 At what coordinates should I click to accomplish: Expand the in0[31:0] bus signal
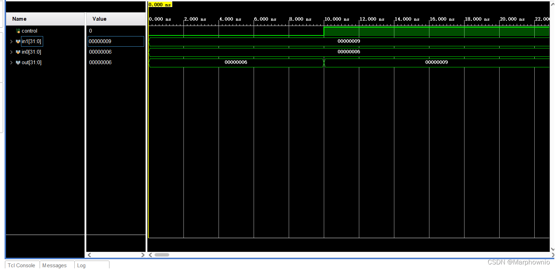(11, 52)
